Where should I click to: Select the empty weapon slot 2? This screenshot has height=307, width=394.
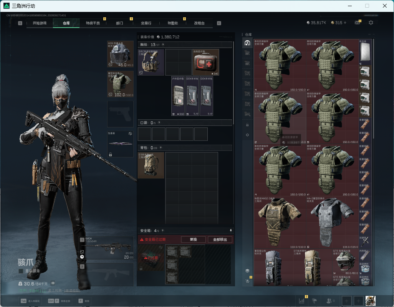click(106, 275)
